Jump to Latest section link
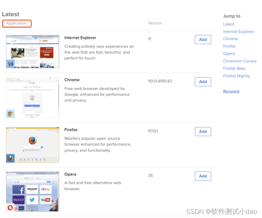 [x=228, y=24]
